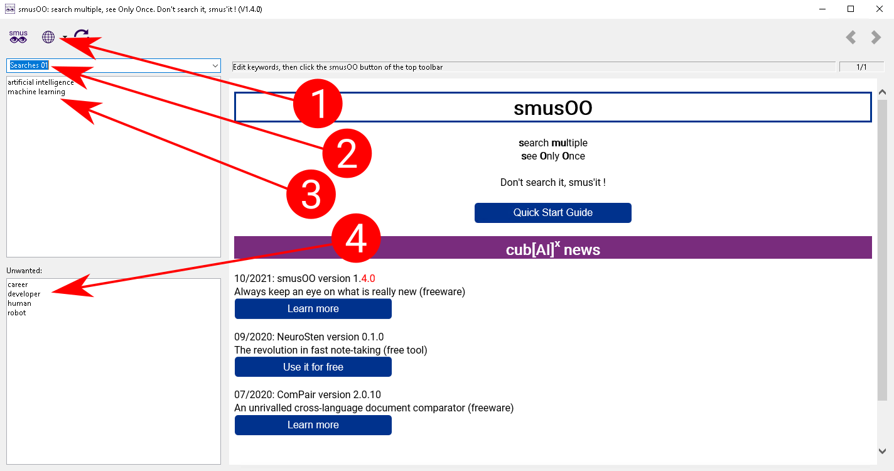Select the 'artificial intelligence' keyword line

click(41, 82)
